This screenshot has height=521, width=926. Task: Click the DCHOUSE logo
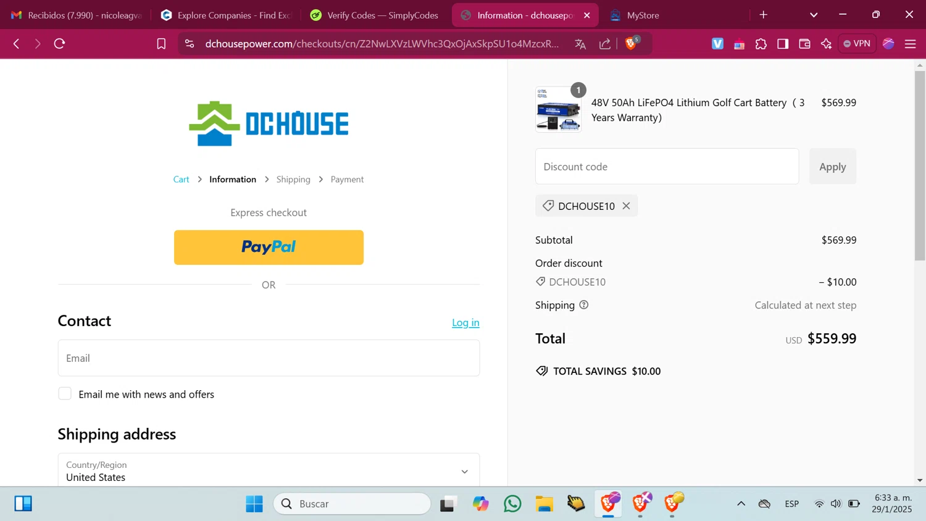pyautogui.click(x=269, y=123)
